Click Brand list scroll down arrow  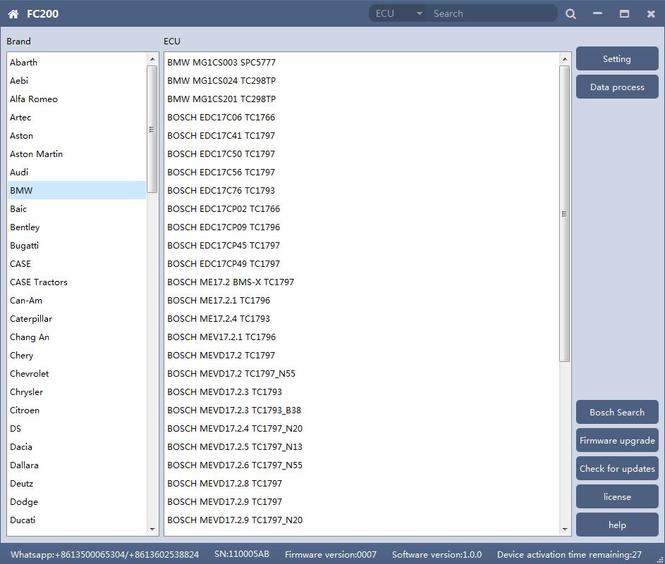click(152, 529)
